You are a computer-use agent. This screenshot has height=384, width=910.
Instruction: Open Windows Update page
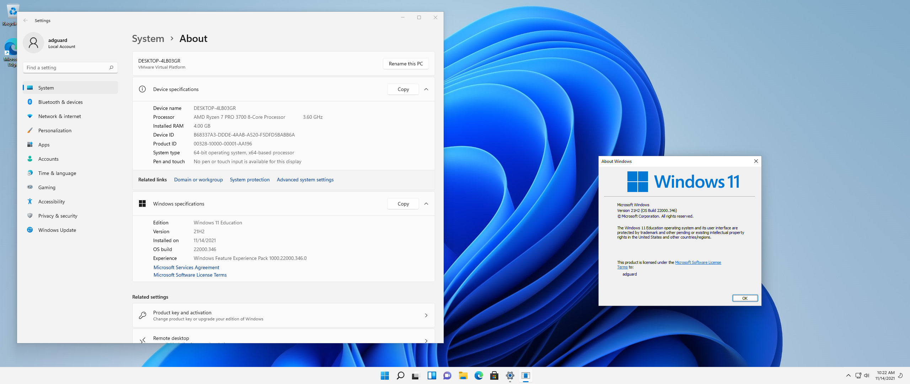tap(70, 230)
